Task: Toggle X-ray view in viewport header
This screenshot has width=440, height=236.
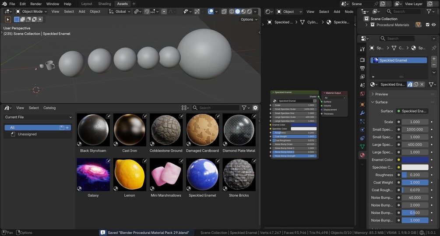Action: [x=224, y=11]
